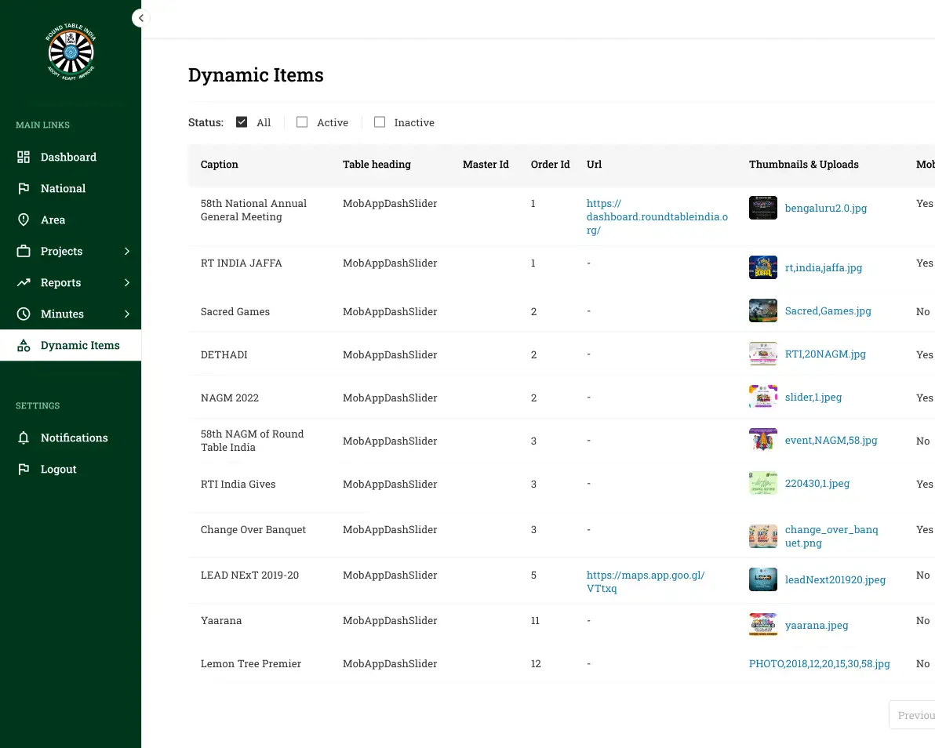
Task: Click the NAGM 2022 row thumbnail
Action: [762, 397]
